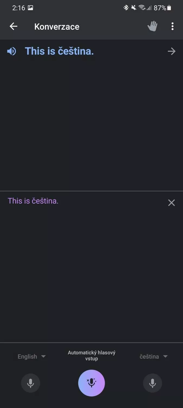Toggle the automatic voice input microphone
183x408 pixels.
click(x=92, y=383)
